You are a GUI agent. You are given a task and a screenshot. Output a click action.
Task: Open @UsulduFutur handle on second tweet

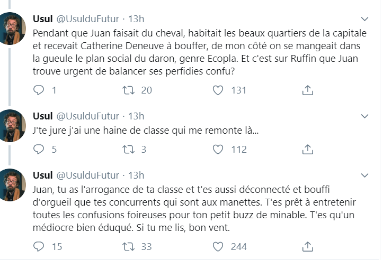tap(88, 116)
